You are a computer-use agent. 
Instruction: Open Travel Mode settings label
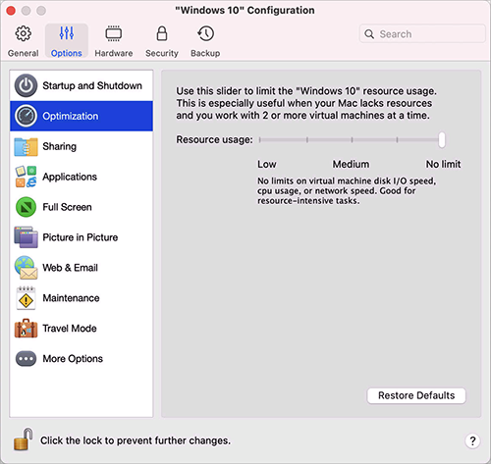click(70, 329)
